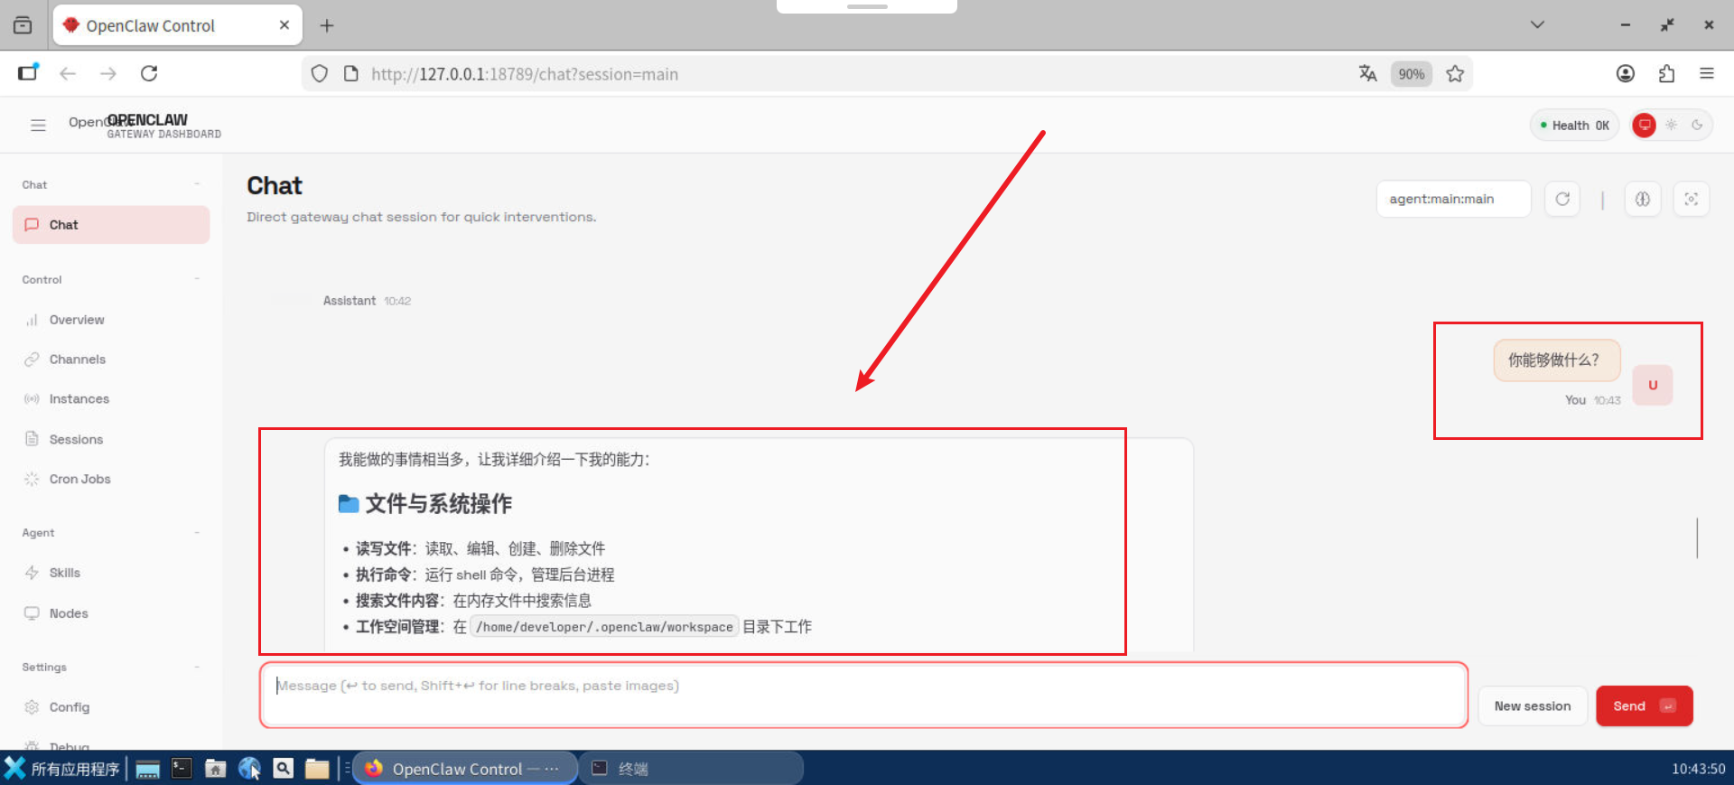Image resolution: width=1734 pixels, height=785 pixels.
Task: Open Channels in the sidebar
Action: 111,360
